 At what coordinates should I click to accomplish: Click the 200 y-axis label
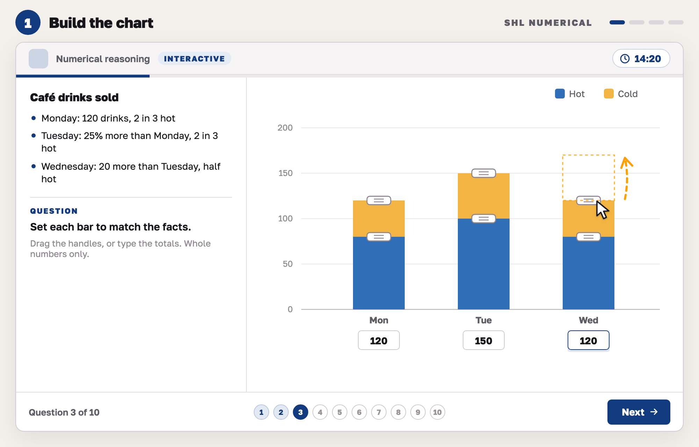coord(285,128)
